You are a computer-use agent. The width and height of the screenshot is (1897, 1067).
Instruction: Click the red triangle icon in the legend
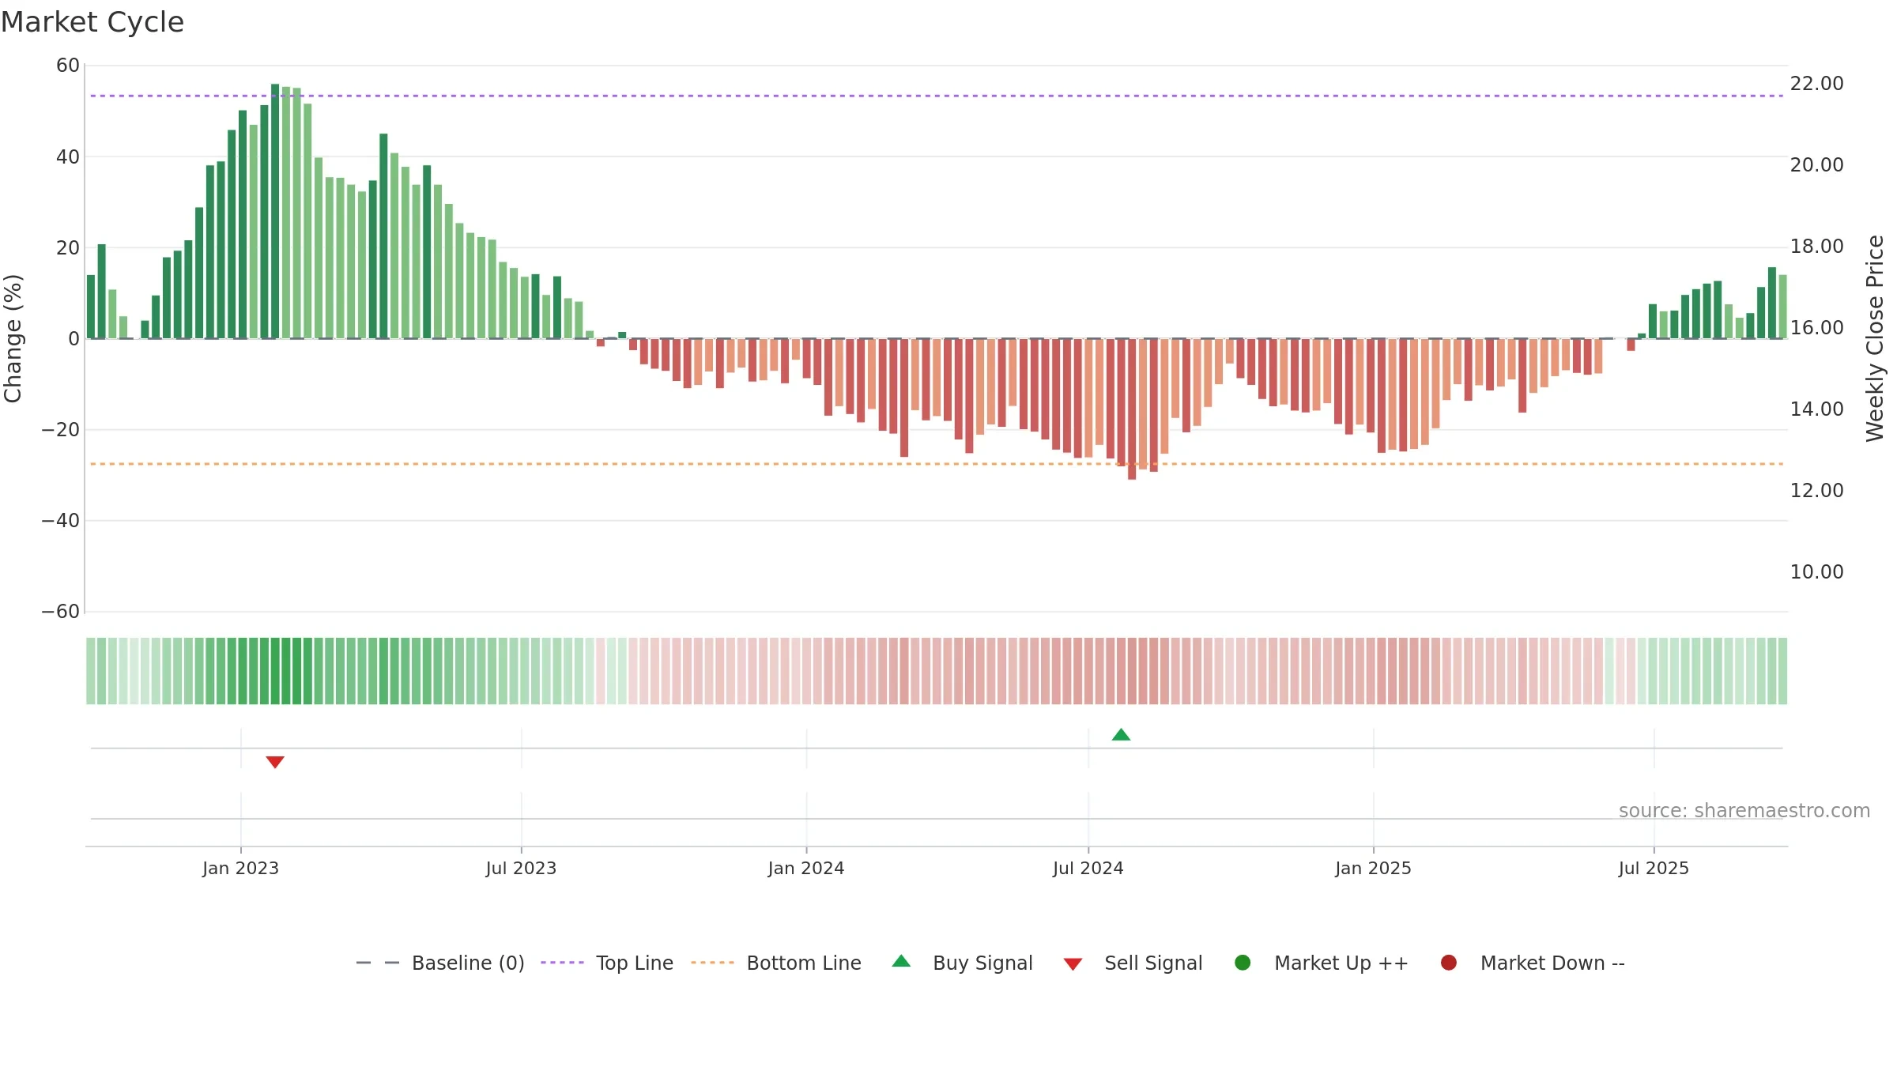tap(1073, 964)
